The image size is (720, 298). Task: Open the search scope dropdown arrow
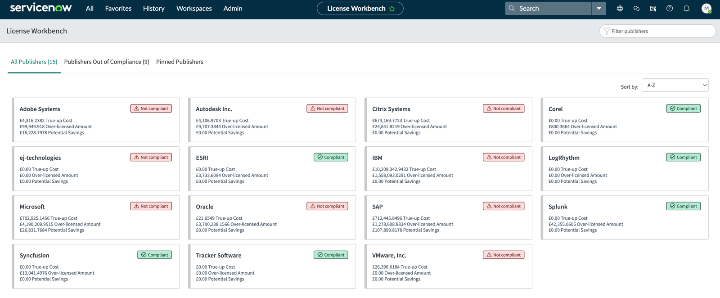599,9
